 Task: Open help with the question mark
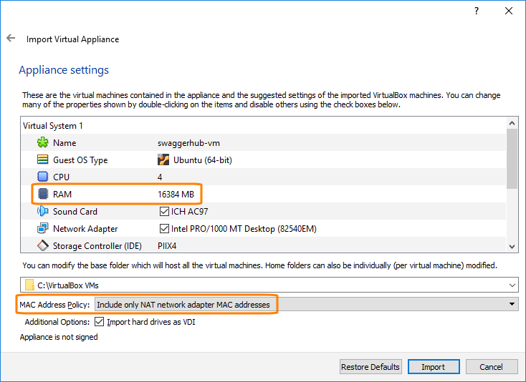(x=477, y=11)
